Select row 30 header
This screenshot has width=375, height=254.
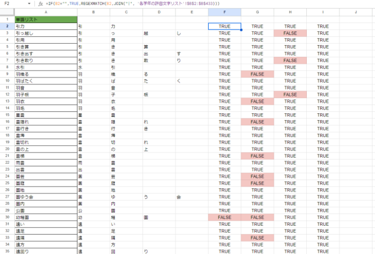point(5,217)
